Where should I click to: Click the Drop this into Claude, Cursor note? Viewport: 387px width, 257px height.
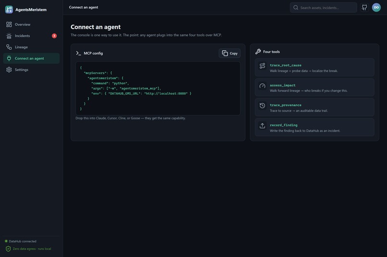click(131, 118)
